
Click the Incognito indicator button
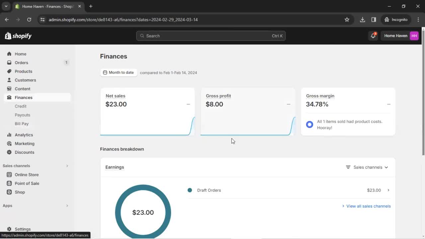[x=396, y=20]
